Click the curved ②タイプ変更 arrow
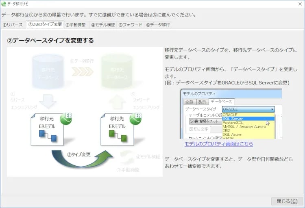This screenshot has height=208, width=305. (x=81, y=158)
